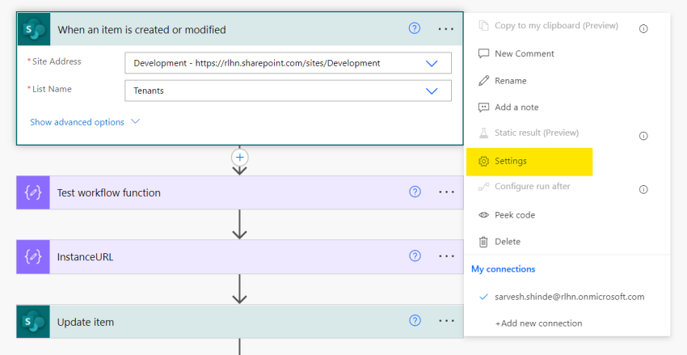Open the Site Address dropdown
The image size is (687, 355).
coord(432,63)
